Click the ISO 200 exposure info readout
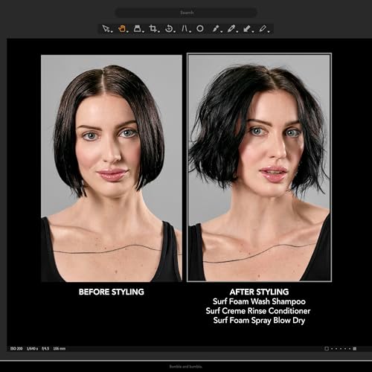372x372 pixels. point(16,349)
